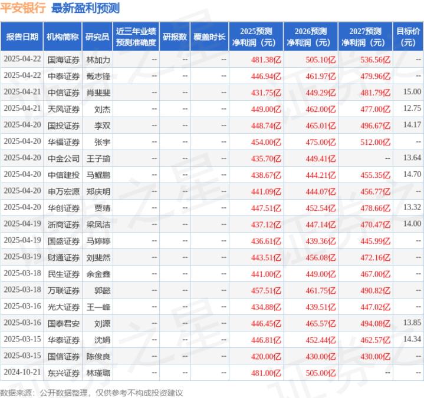Select the 华福证券 institution cell

64,142
